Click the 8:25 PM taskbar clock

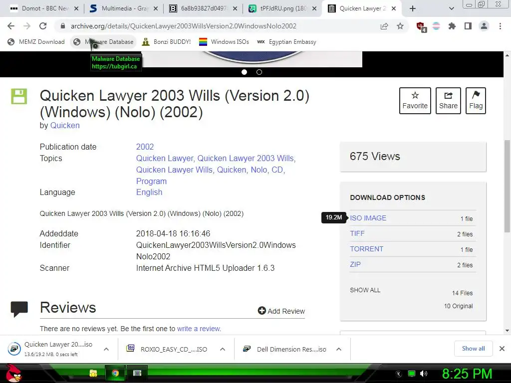467,374
